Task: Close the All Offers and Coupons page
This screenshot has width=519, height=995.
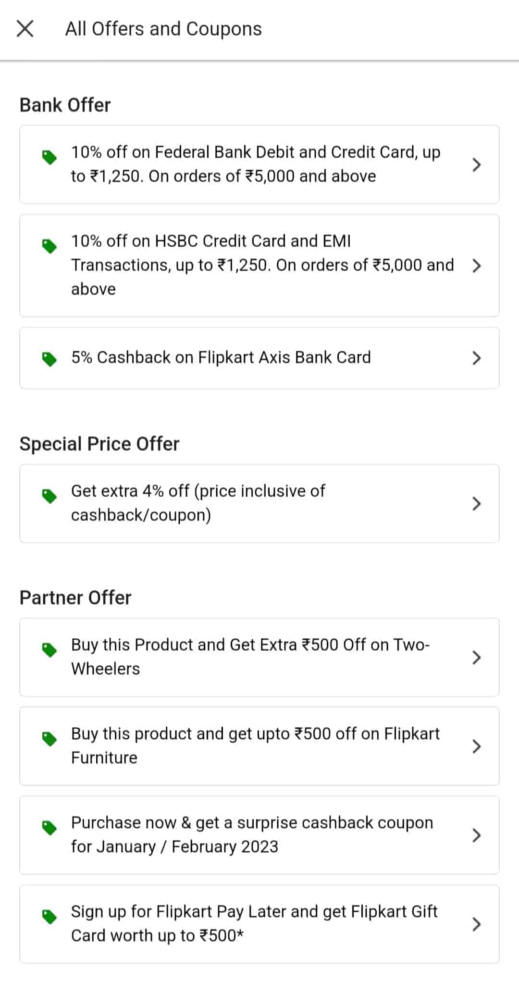Action: (25, 29)
